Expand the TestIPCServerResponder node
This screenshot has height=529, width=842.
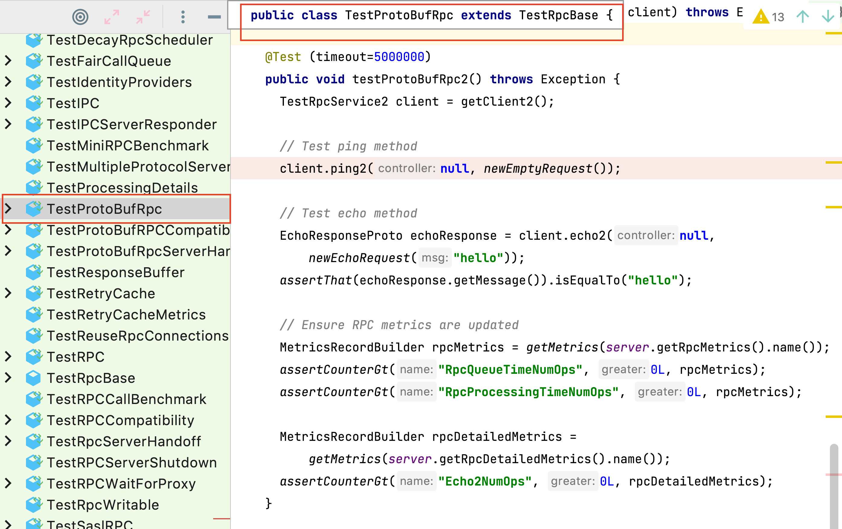[8, 124]
